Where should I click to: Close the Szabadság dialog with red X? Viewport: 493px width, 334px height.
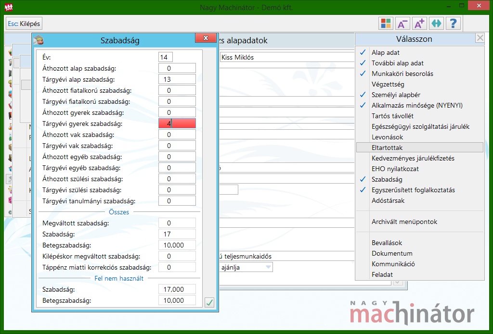(x=206, y=38)
